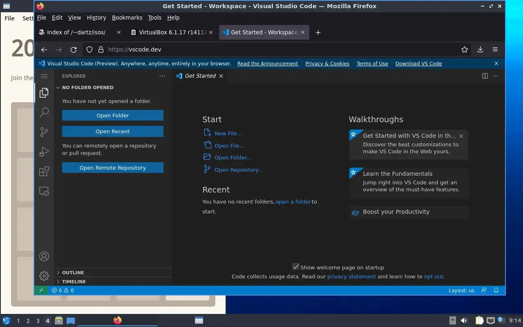The width and height of the screenshot is (523, 327).
Task: Collapse the No Folder Opened section
Action: (x=113, y=87)
